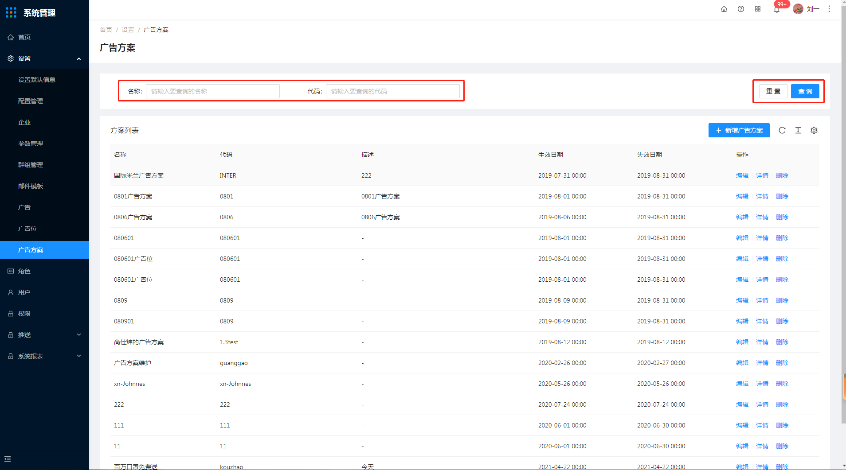The height and width of the screenshot is (470, 846).
Task: Delete the 国际米兰广告方案 row
Action: [782, 175]
